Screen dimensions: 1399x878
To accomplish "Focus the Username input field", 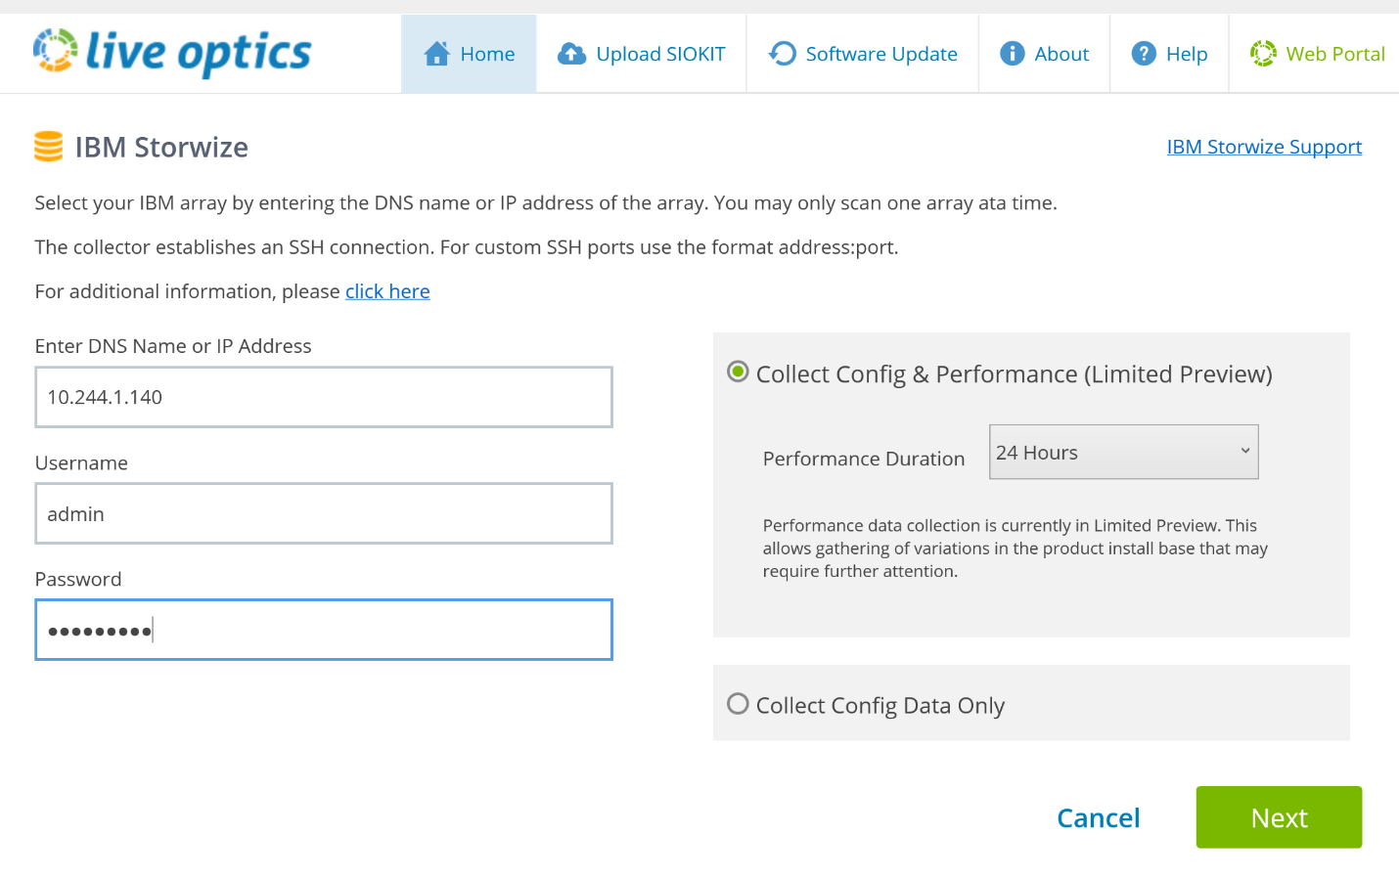I will pyautogui.click(x=323, y=513).
